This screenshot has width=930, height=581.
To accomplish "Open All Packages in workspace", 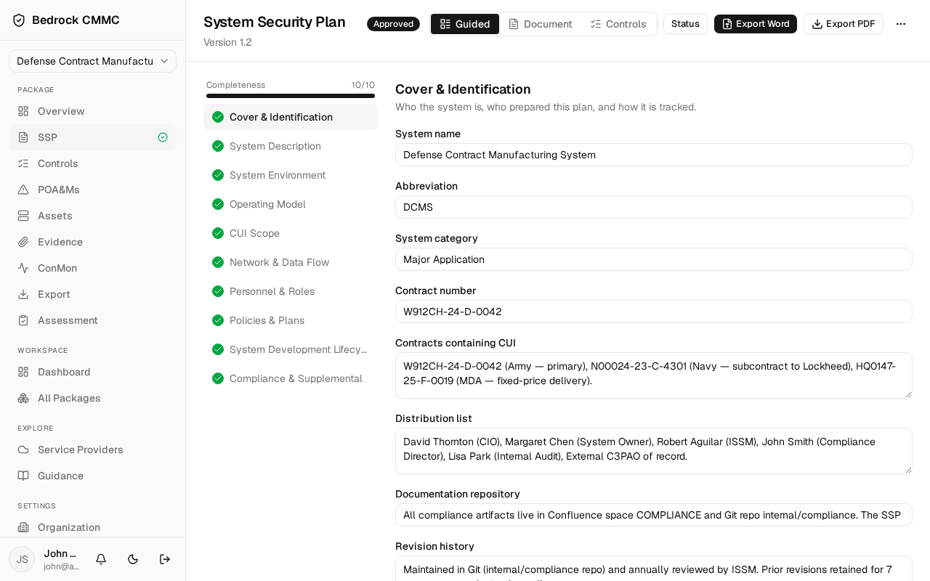I will [92, 398].
